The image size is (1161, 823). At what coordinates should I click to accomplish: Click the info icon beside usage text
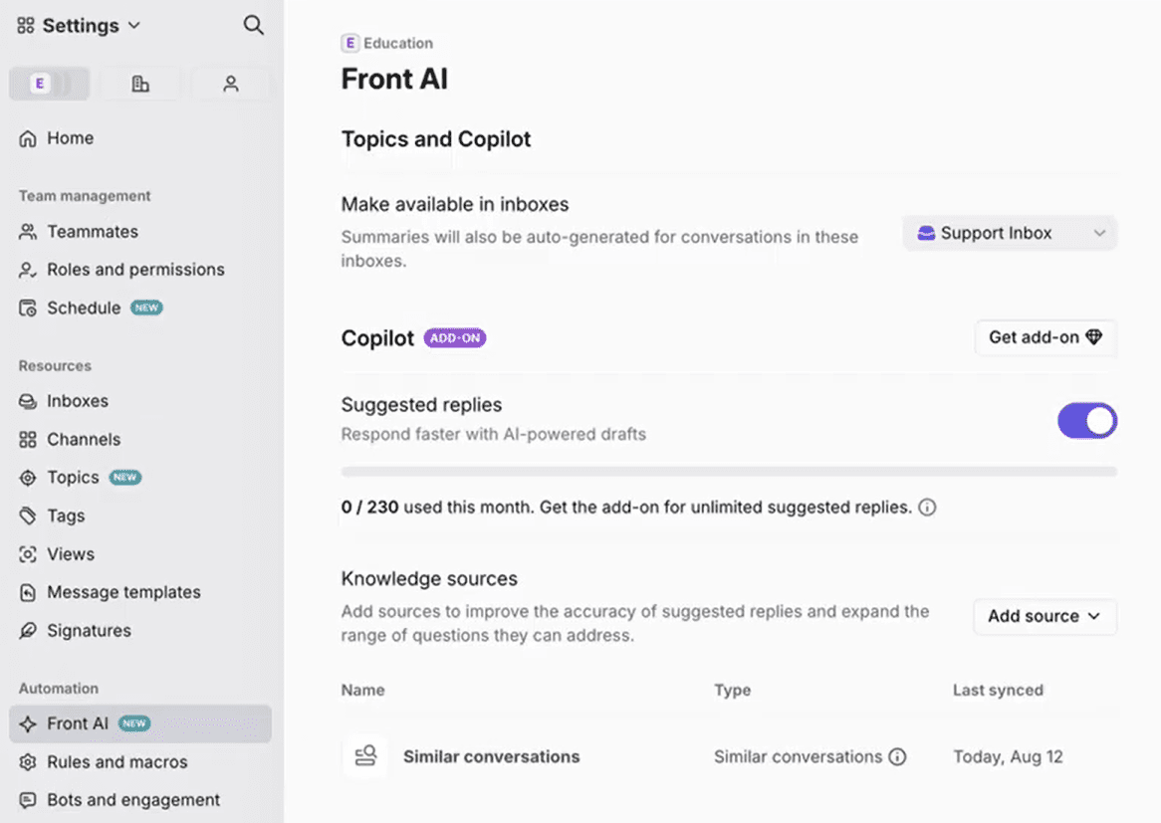point(927,508)
